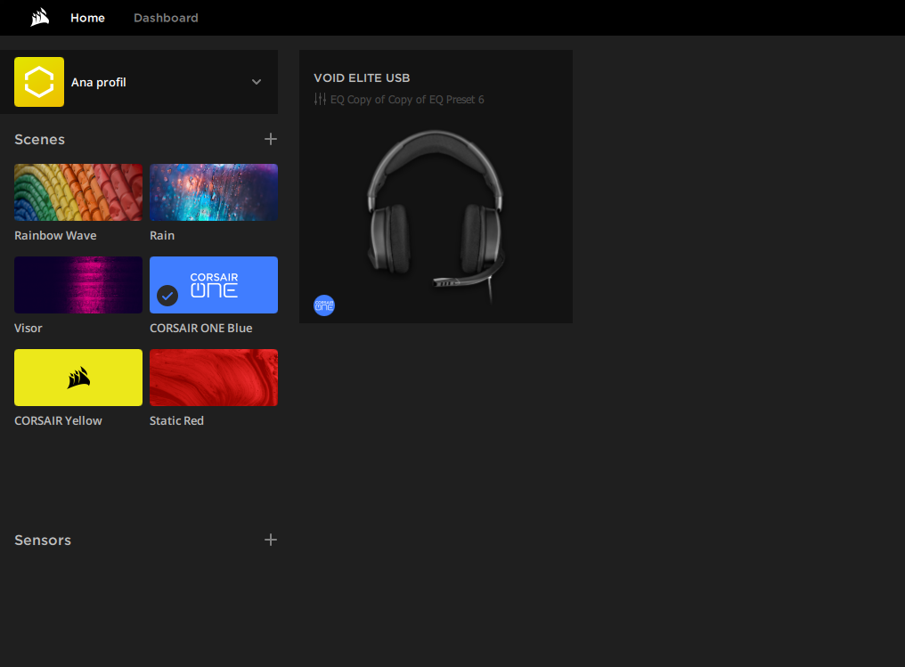This screenshot has height=667, width=905.
Task: Open the VOID ELITE USB device card
Action: pyautogui.click(x=436, y=186)
